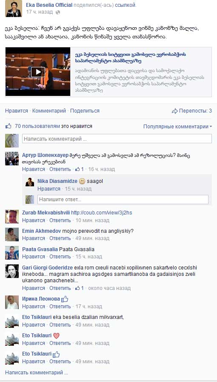This screenshot has height=382, width=217.
Task: Click the globe privacy icon under post title
Action: [x=58, y=12]
